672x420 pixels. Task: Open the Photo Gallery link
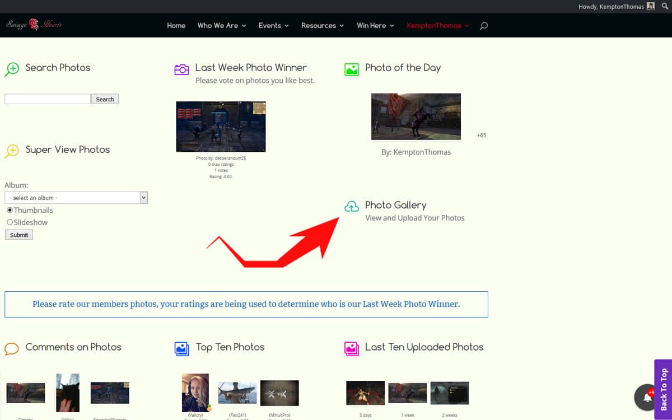coord(396,205)
